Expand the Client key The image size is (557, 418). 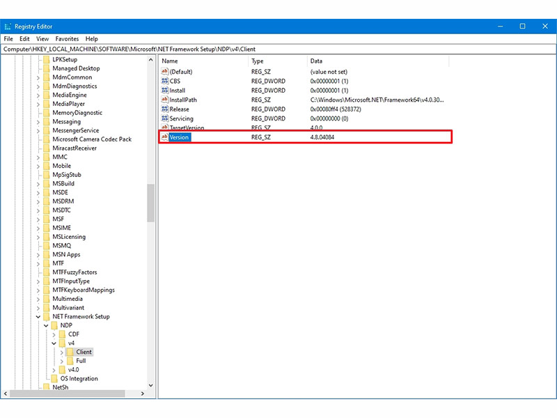tap(61, 353)
